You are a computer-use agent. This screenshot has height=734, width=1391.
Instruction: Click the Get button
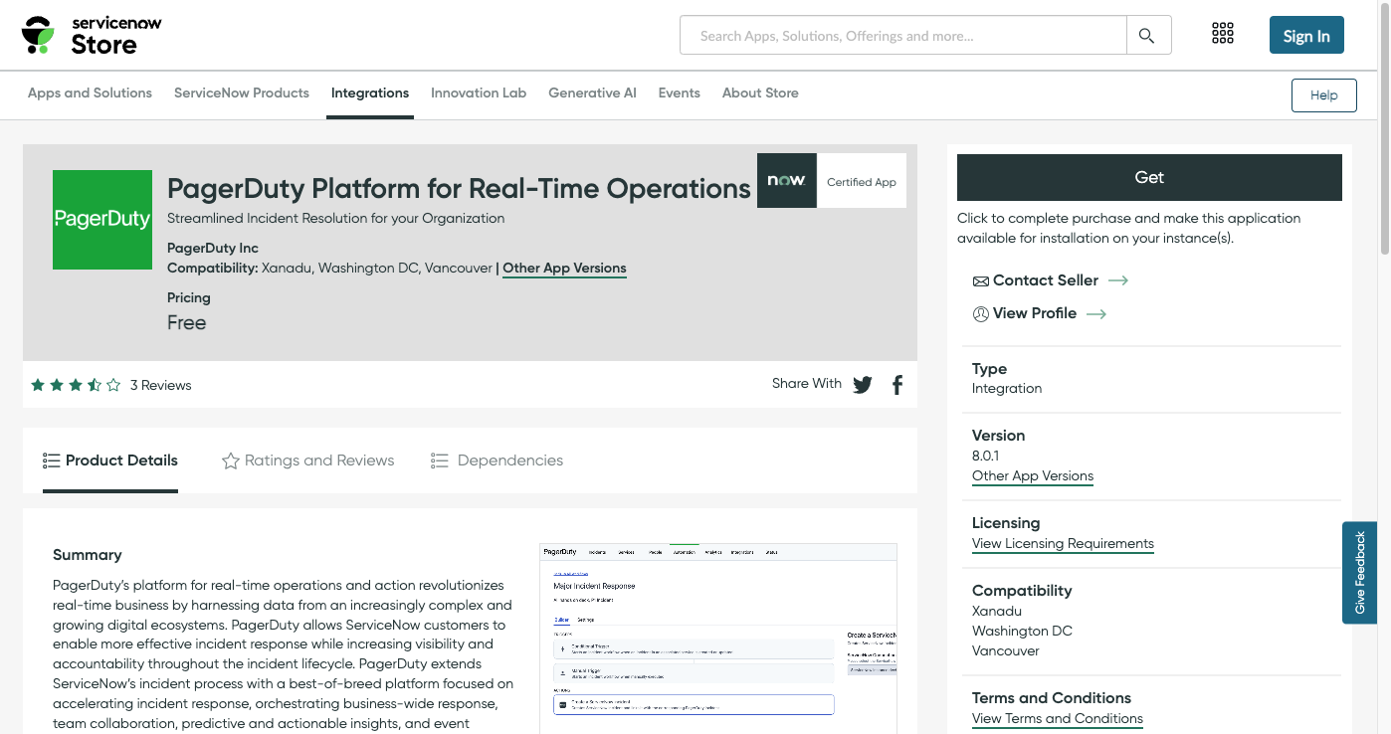tap(1149, 177)
